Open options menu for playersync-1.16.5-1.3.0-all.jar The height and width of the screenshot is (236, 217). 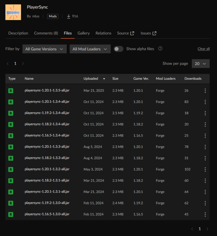[205, 214]
